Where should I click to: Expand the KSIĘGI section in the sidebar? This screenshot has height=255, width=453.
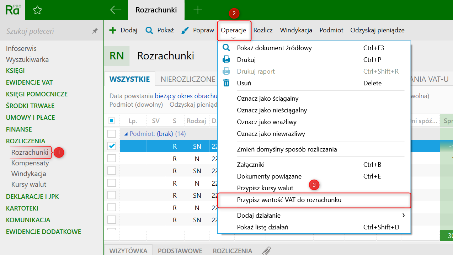click(x=15, y=71)
